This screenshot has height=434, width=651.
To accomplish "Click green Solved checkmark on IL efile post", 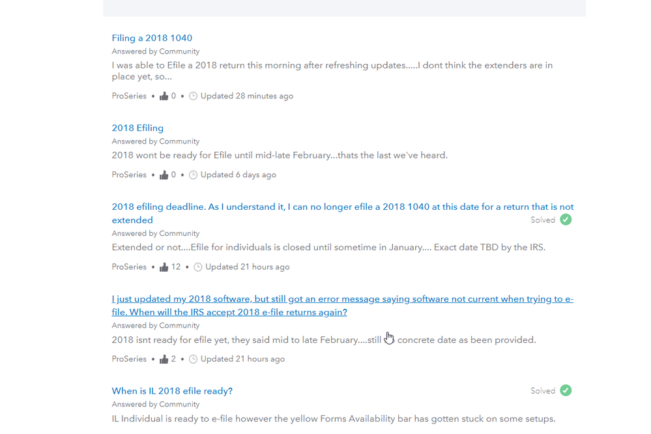I will [x=566, y=390].
